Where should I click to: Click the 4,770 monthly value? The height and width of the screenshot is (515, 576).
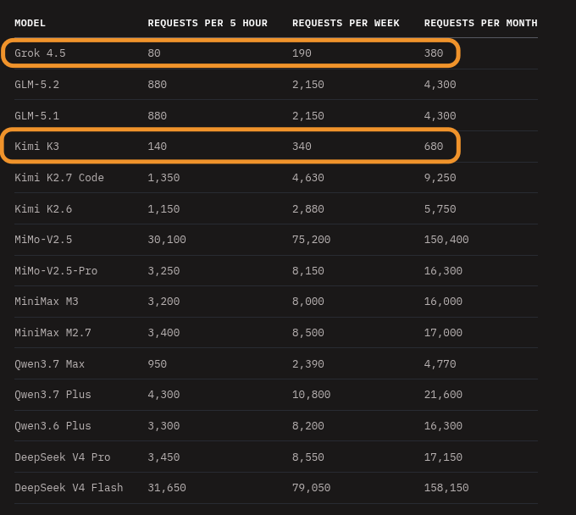click(440, 364)
